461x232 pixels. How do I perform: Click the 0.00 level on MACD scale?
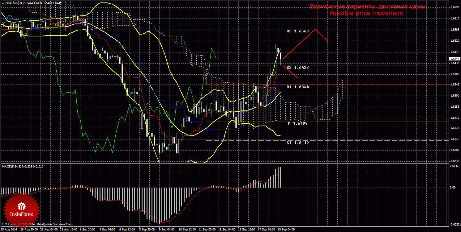[x=452, y=187]
